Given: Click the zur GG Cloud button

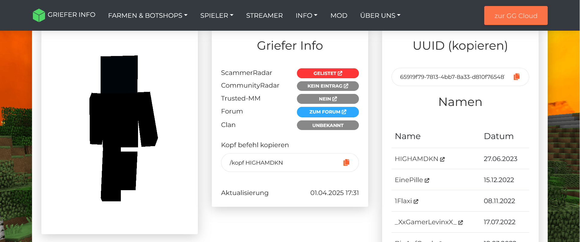Looking at the screenshot, I should pos(516,15).
